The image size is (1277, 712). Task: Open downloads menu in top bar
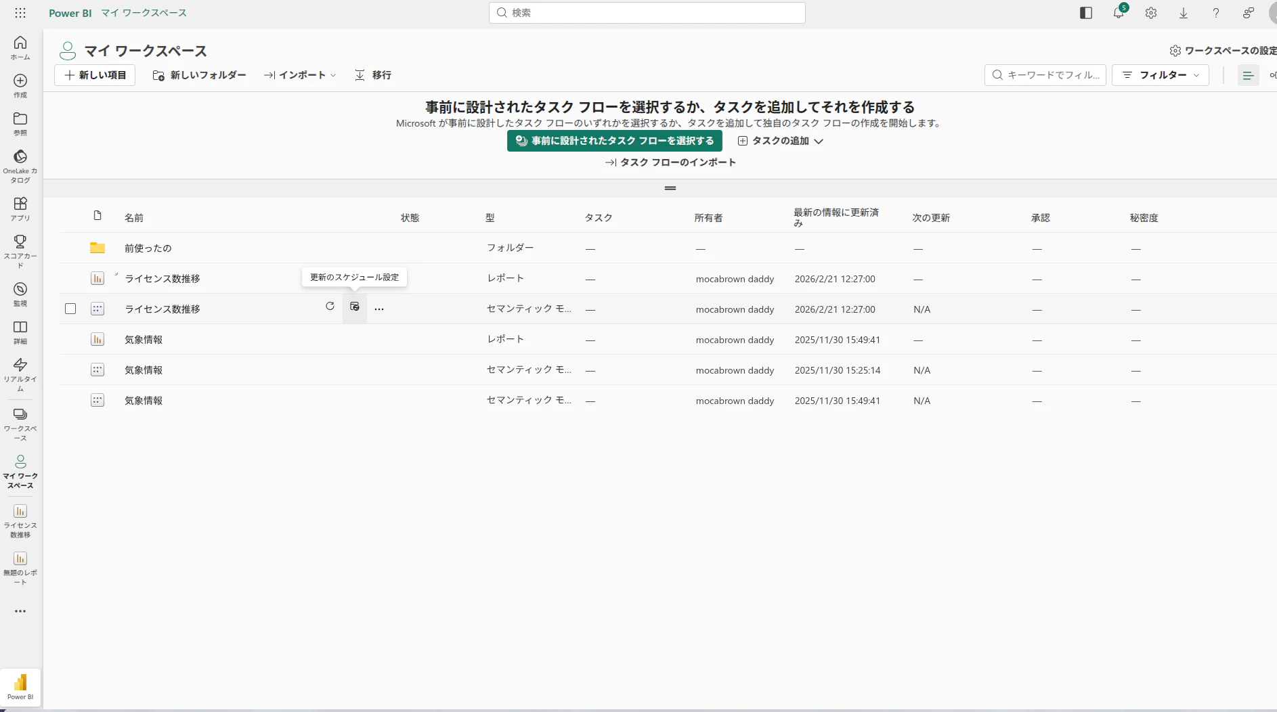coord(1184,13)
